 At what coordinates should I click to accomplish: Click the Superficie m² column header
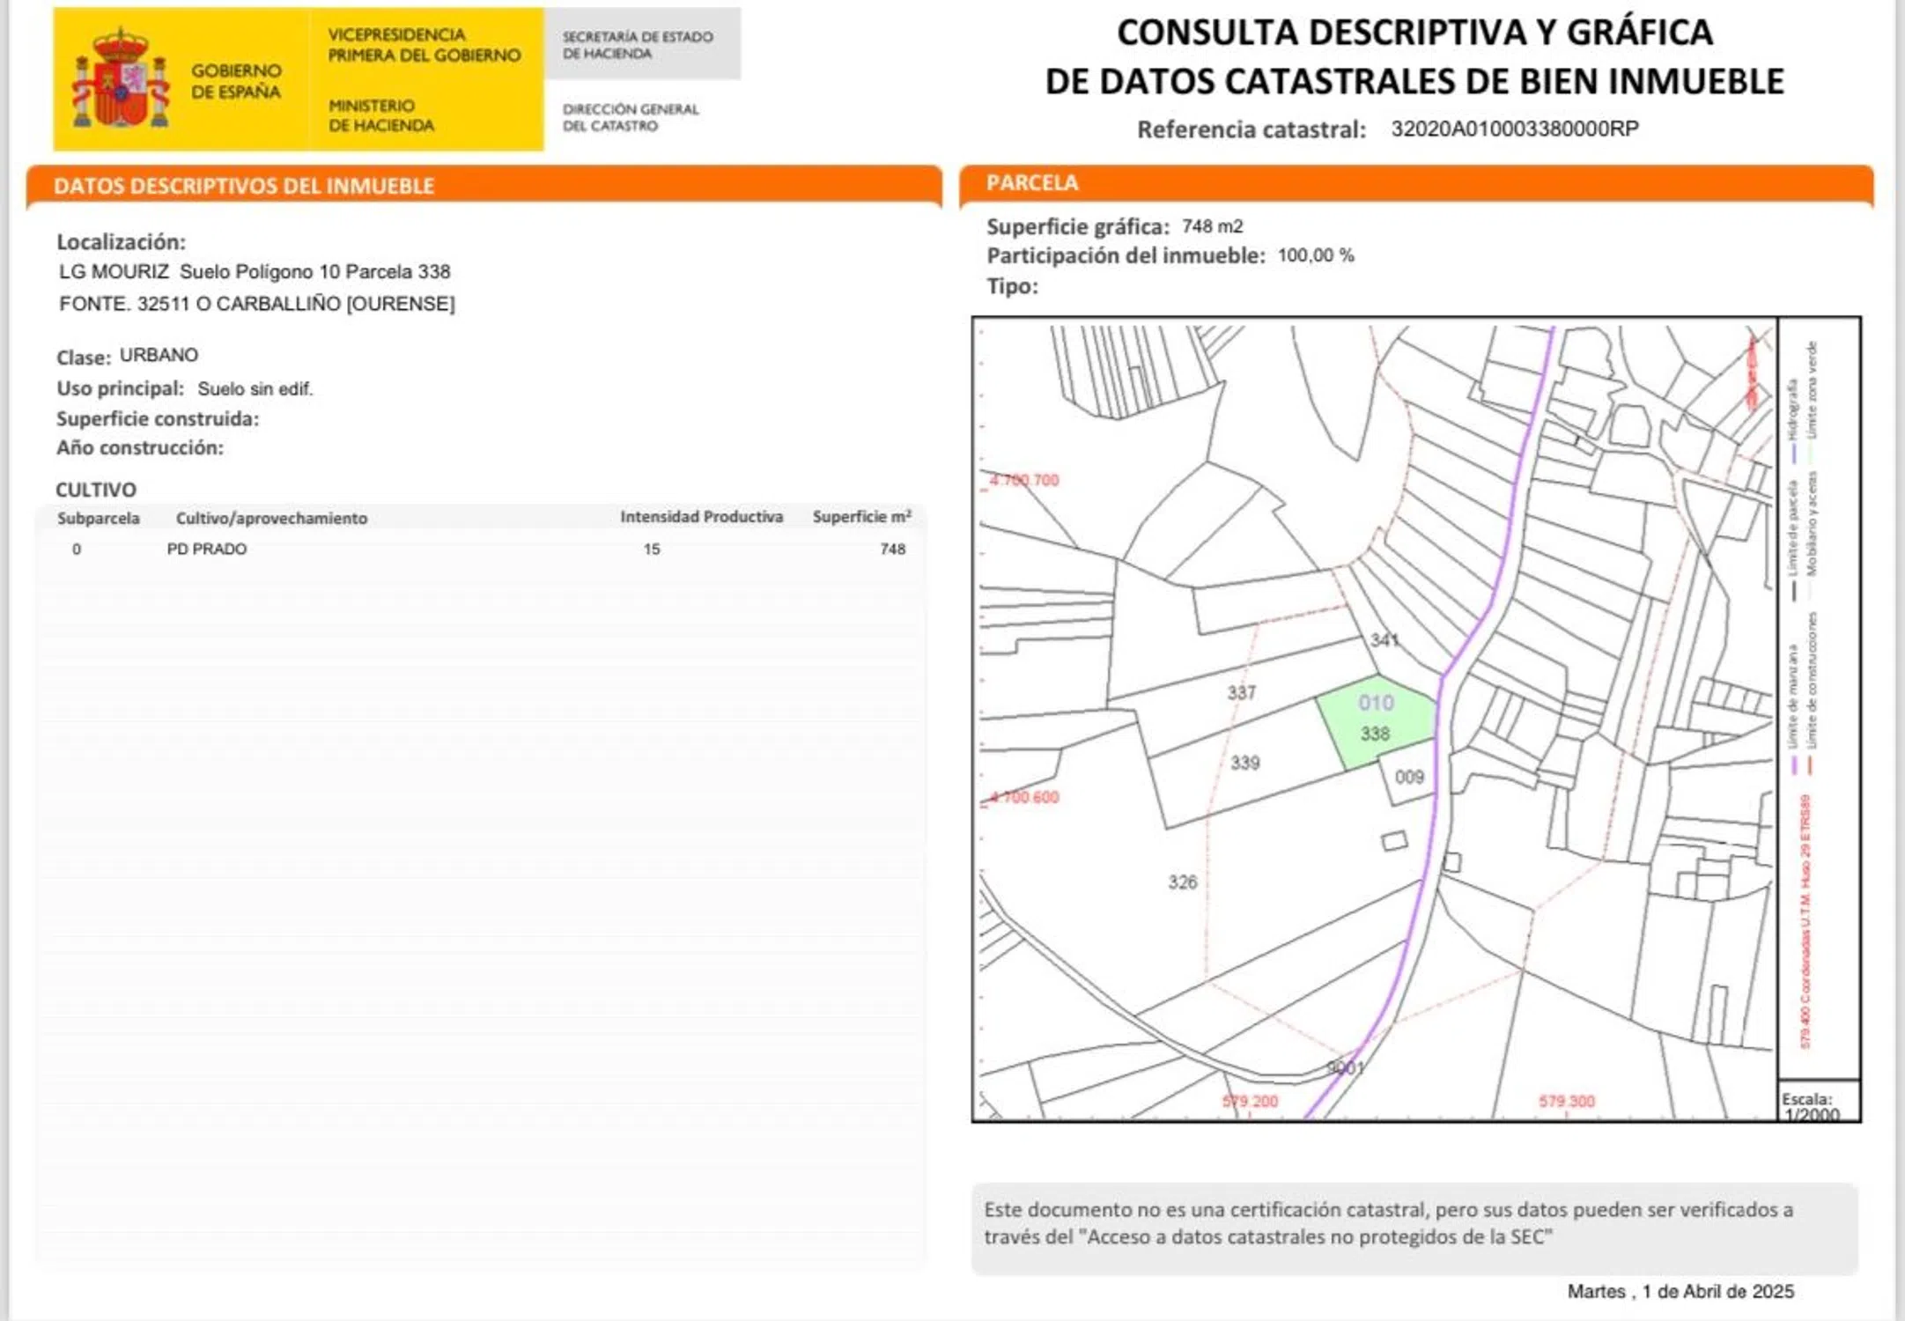coord(860,517)
